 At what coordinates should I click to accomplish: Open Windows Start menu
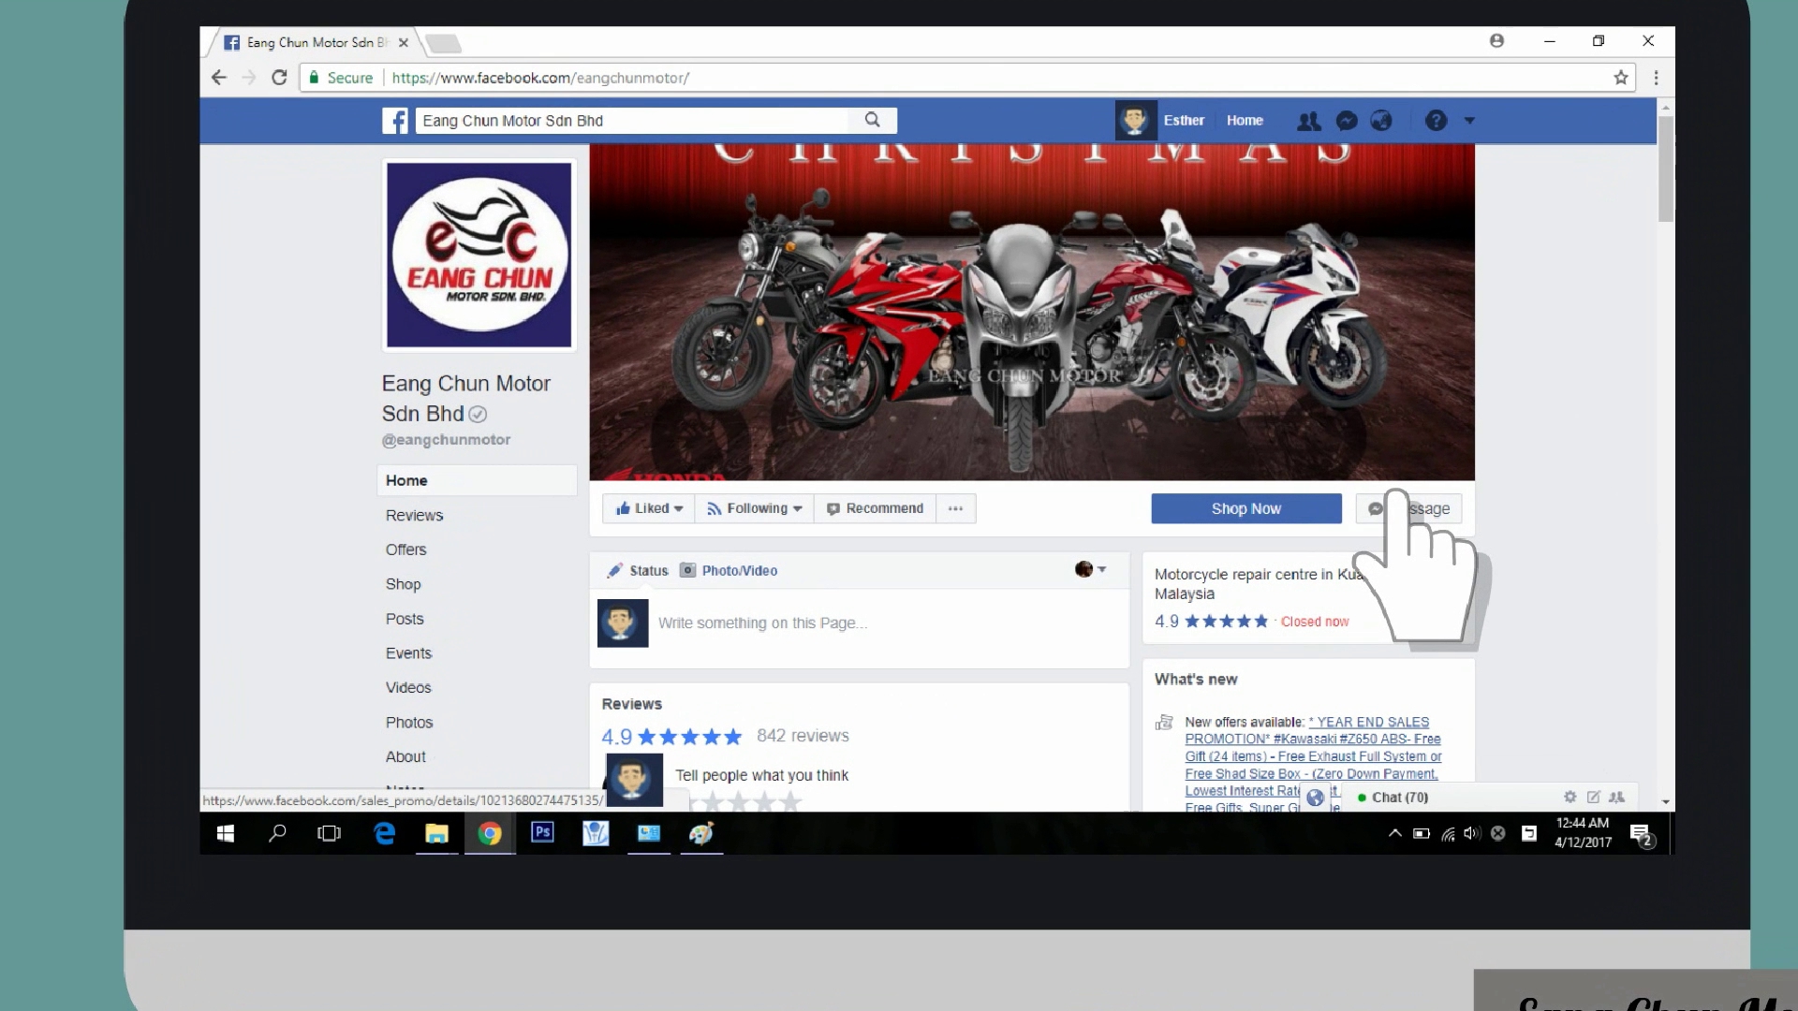click(226, 833)
